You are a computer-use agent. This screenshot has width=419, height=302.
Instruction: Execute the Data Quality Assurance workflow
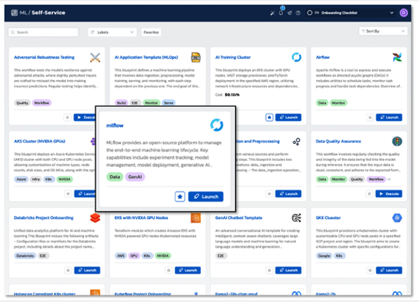[x=390, y=193]
